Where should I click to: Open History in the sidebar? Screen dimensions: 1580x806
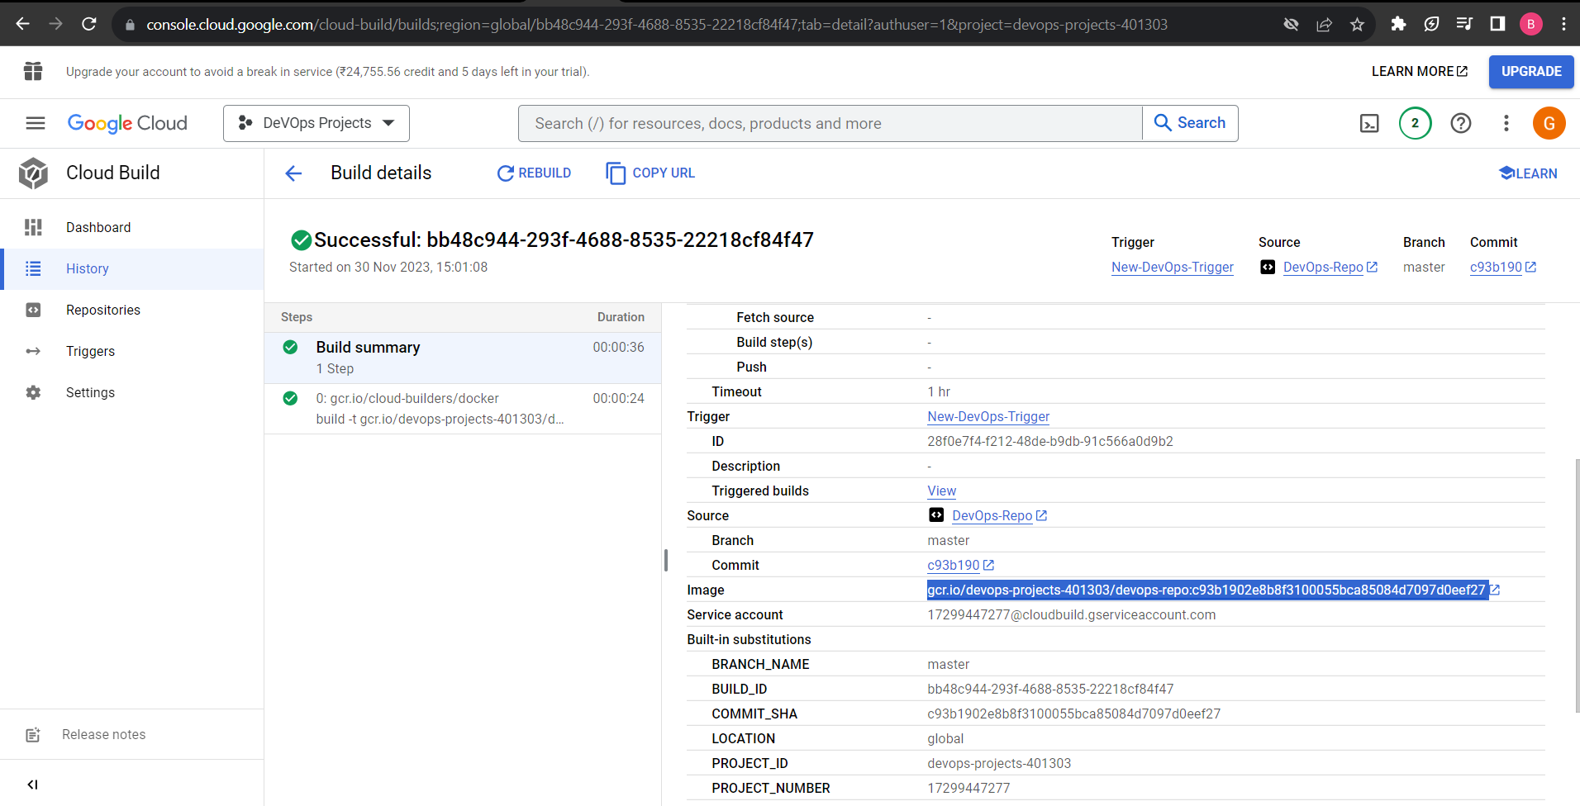(x=132, y=268)
